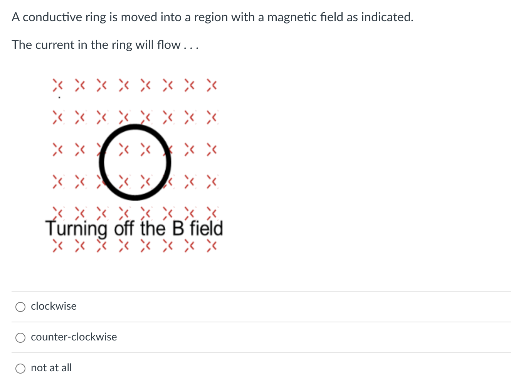Click the sentence starting with The current
Image resolution: width=511 pixels, height=389 pixels.
point(105,45)
